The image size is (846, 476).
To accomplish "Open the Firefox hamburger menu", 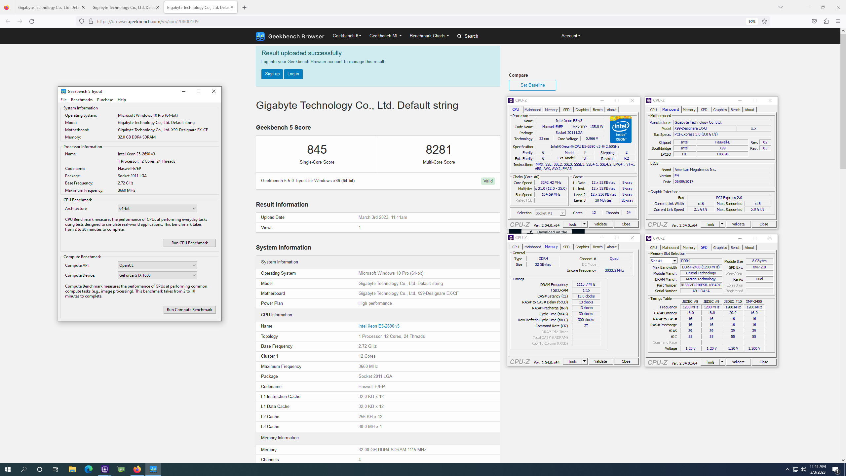I will (838, 21).
